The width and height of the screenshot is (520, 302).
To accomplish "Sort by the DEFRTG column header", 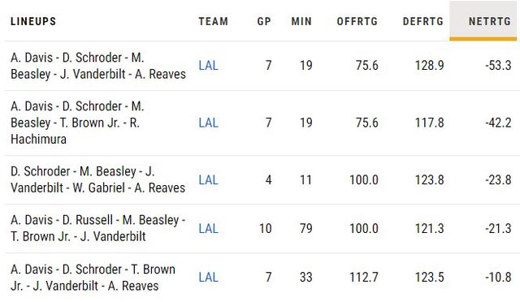I will [422, 22].
